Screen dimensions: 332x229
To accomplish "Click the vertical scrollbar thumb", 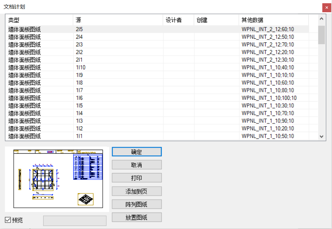I will pos(322,35).
